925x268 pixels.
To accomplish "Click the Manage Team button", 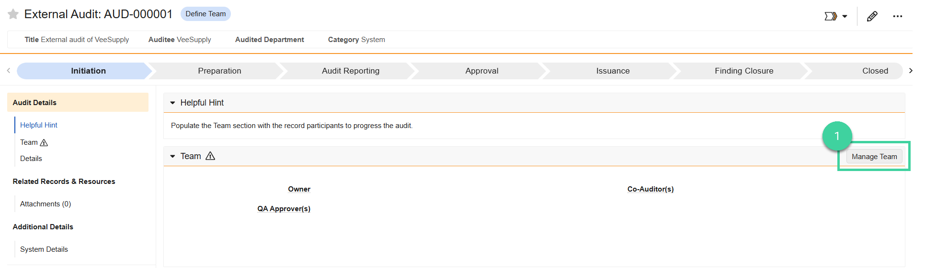I will [x=874, y=157].
